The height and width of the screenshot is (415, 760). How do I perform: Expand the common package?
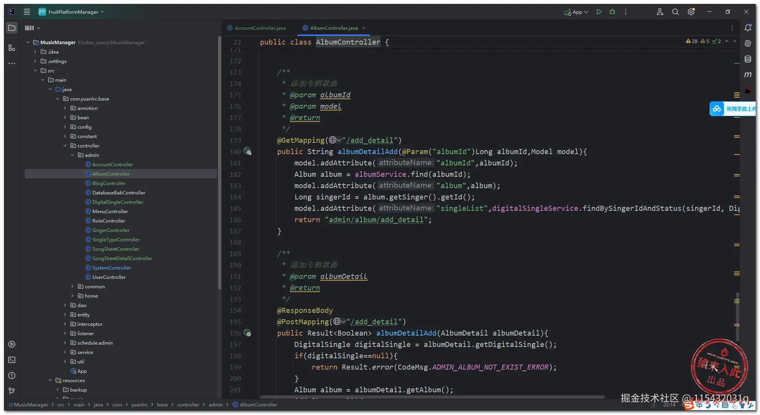pyautogui.click(x=72, y=286)
